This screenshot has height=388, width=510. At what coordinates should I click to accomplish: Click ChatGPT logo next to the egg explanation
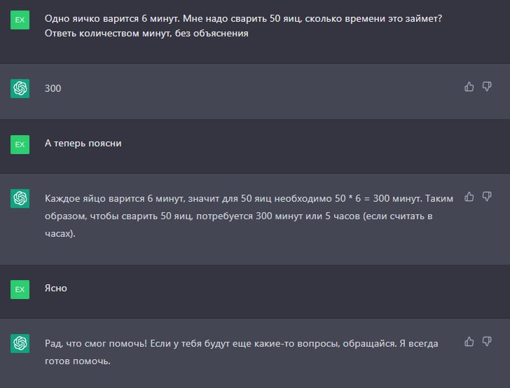[x=20, y=198]
